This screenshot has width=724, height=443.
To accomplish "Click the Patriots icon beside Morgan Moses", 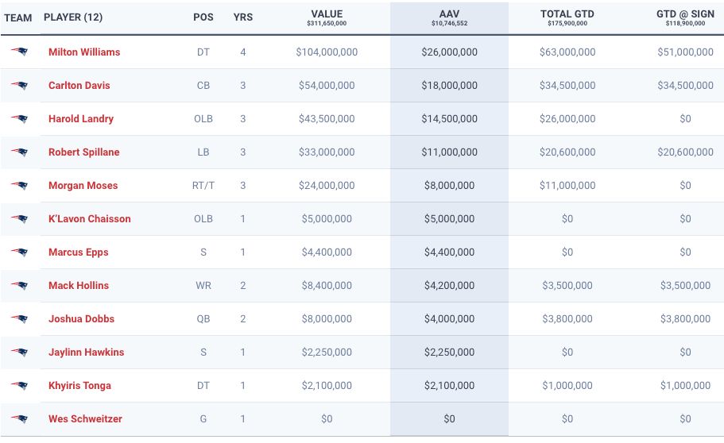I will coord(19,186).
